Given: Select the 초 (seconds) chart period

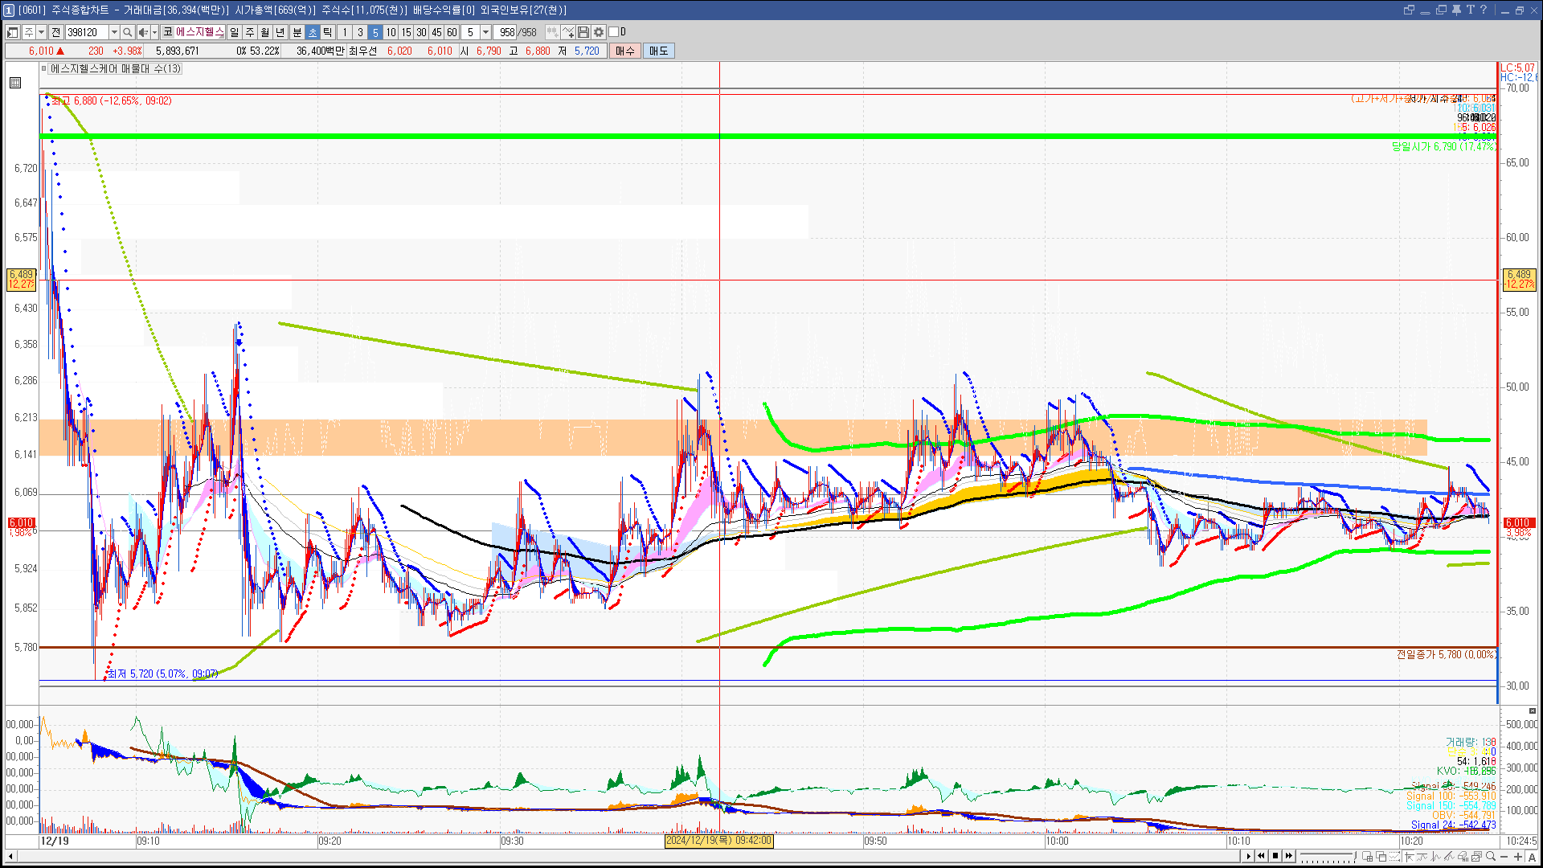Looking at the screenshot, I should [x=313, y=32].
